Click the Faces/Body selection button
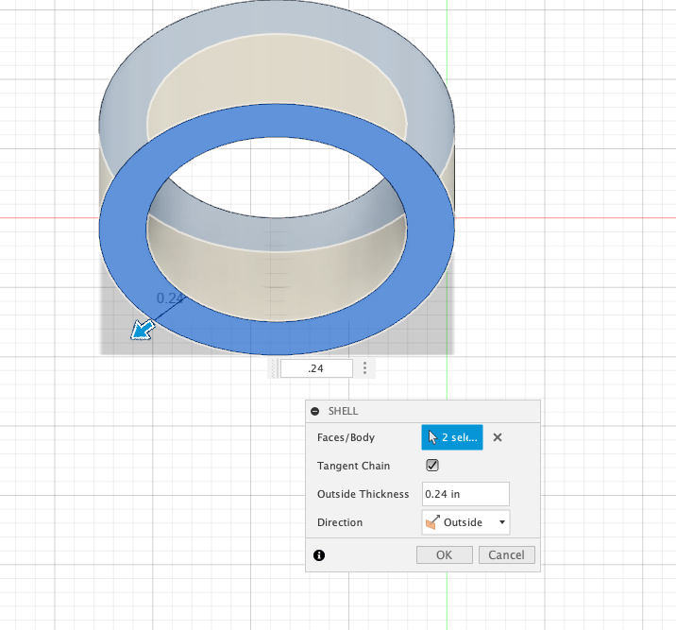 [452, 437]
